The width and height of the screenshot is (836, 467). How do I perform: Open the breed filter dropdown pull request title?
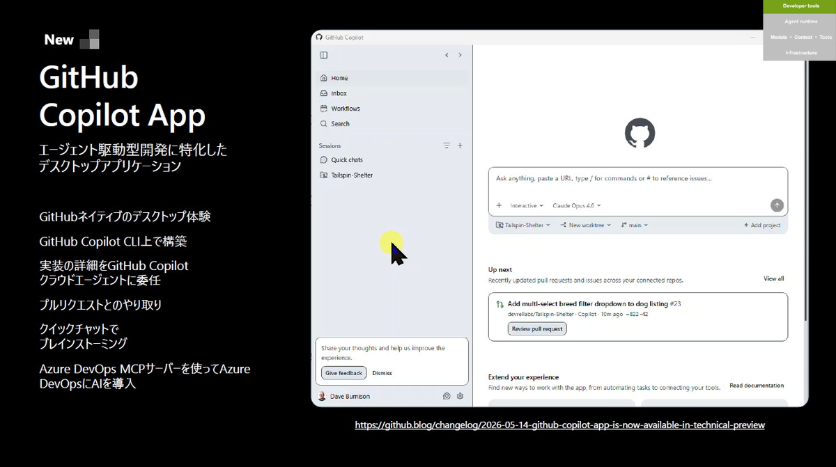pyautogui.click(x=594, y=304)
